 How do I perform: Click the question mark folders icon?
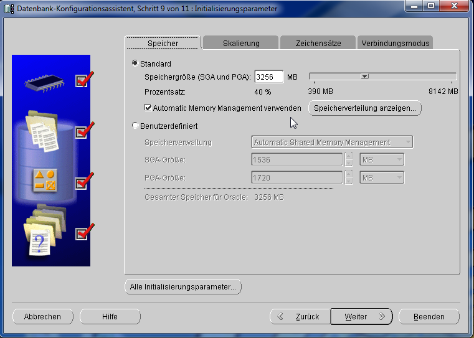click(x=40, y=233)
